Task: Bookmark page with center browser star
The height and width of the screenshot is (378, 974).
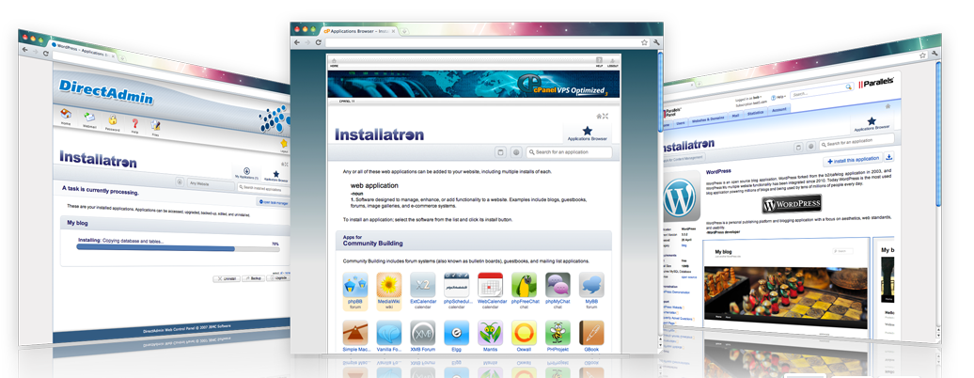Action: coord(642,43)
